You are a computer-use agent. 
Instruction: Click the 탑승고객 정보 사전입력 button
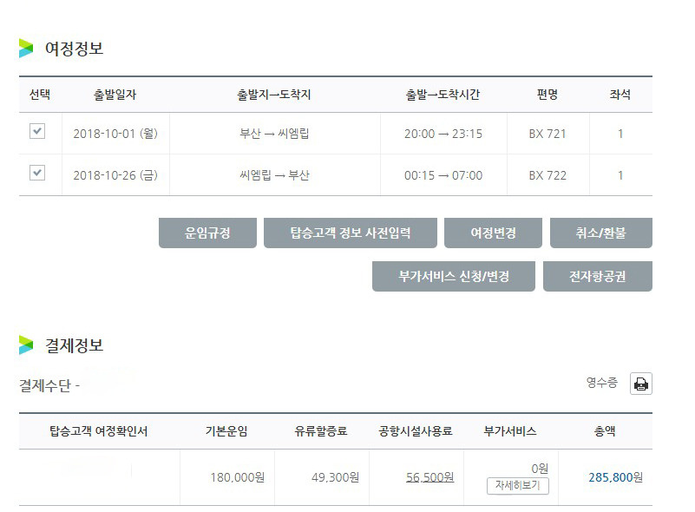click(352, 233)
